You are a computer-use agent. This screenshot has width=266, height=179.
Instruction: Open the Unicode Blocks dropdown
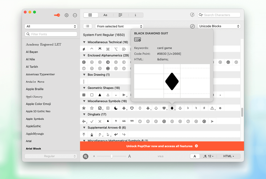(x=219, y=26)
